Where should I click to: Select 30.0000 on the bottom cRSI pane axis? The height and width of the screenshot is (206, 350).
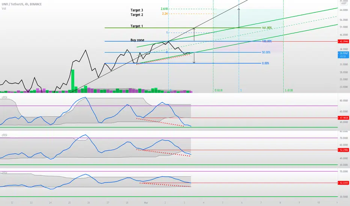coord(344,197)
